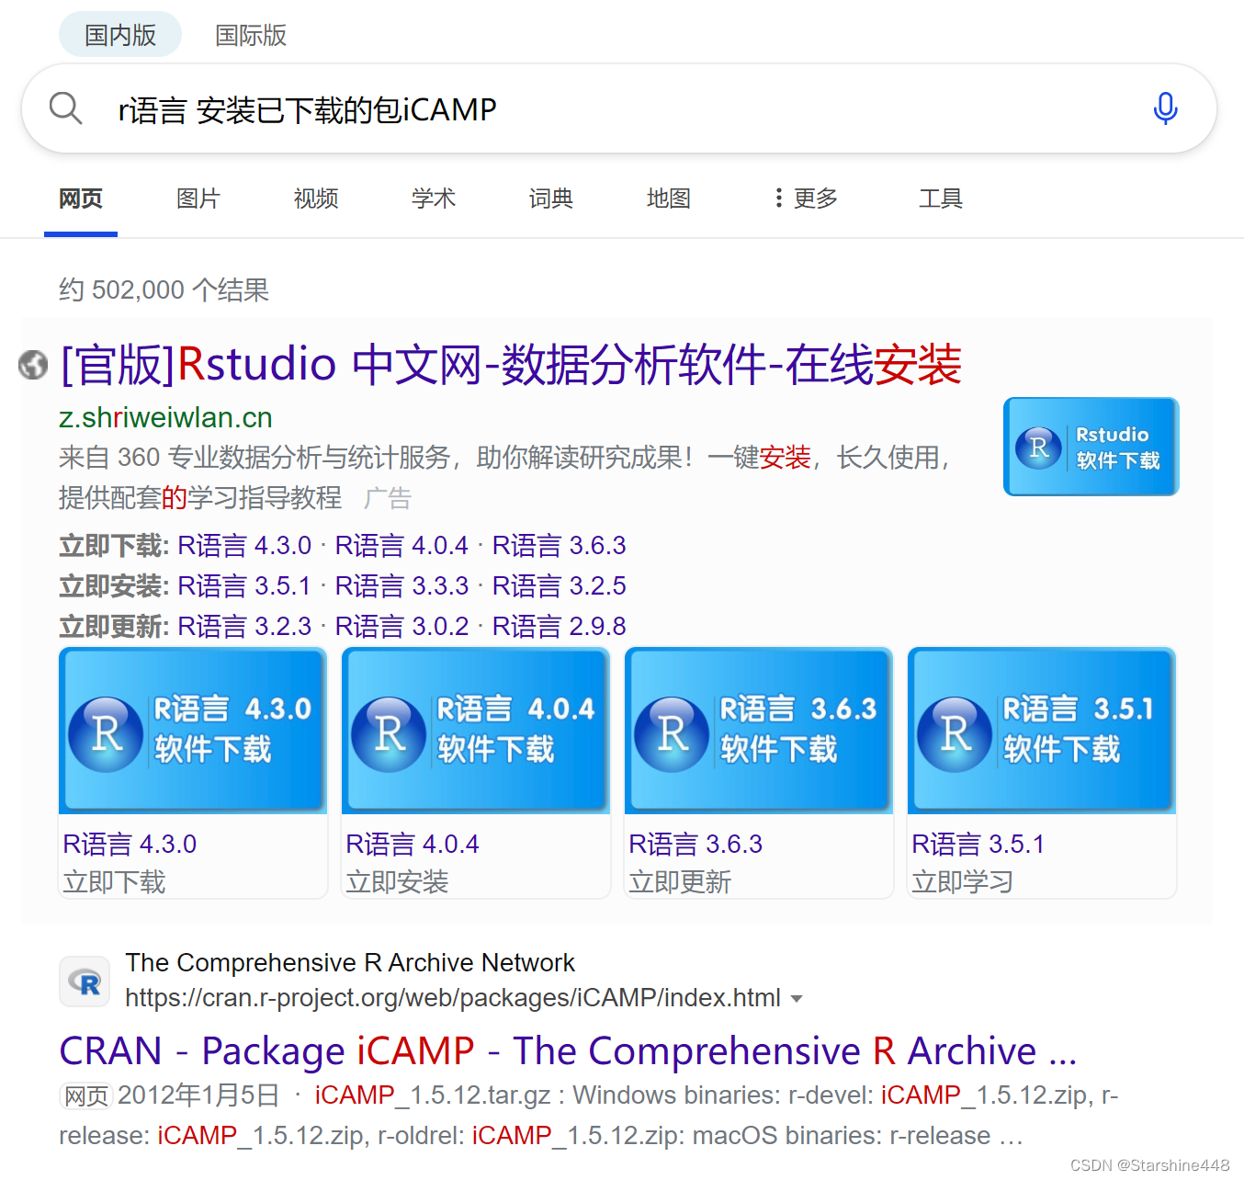
Task: Open the 工具 options
Action: coord(941,199)
